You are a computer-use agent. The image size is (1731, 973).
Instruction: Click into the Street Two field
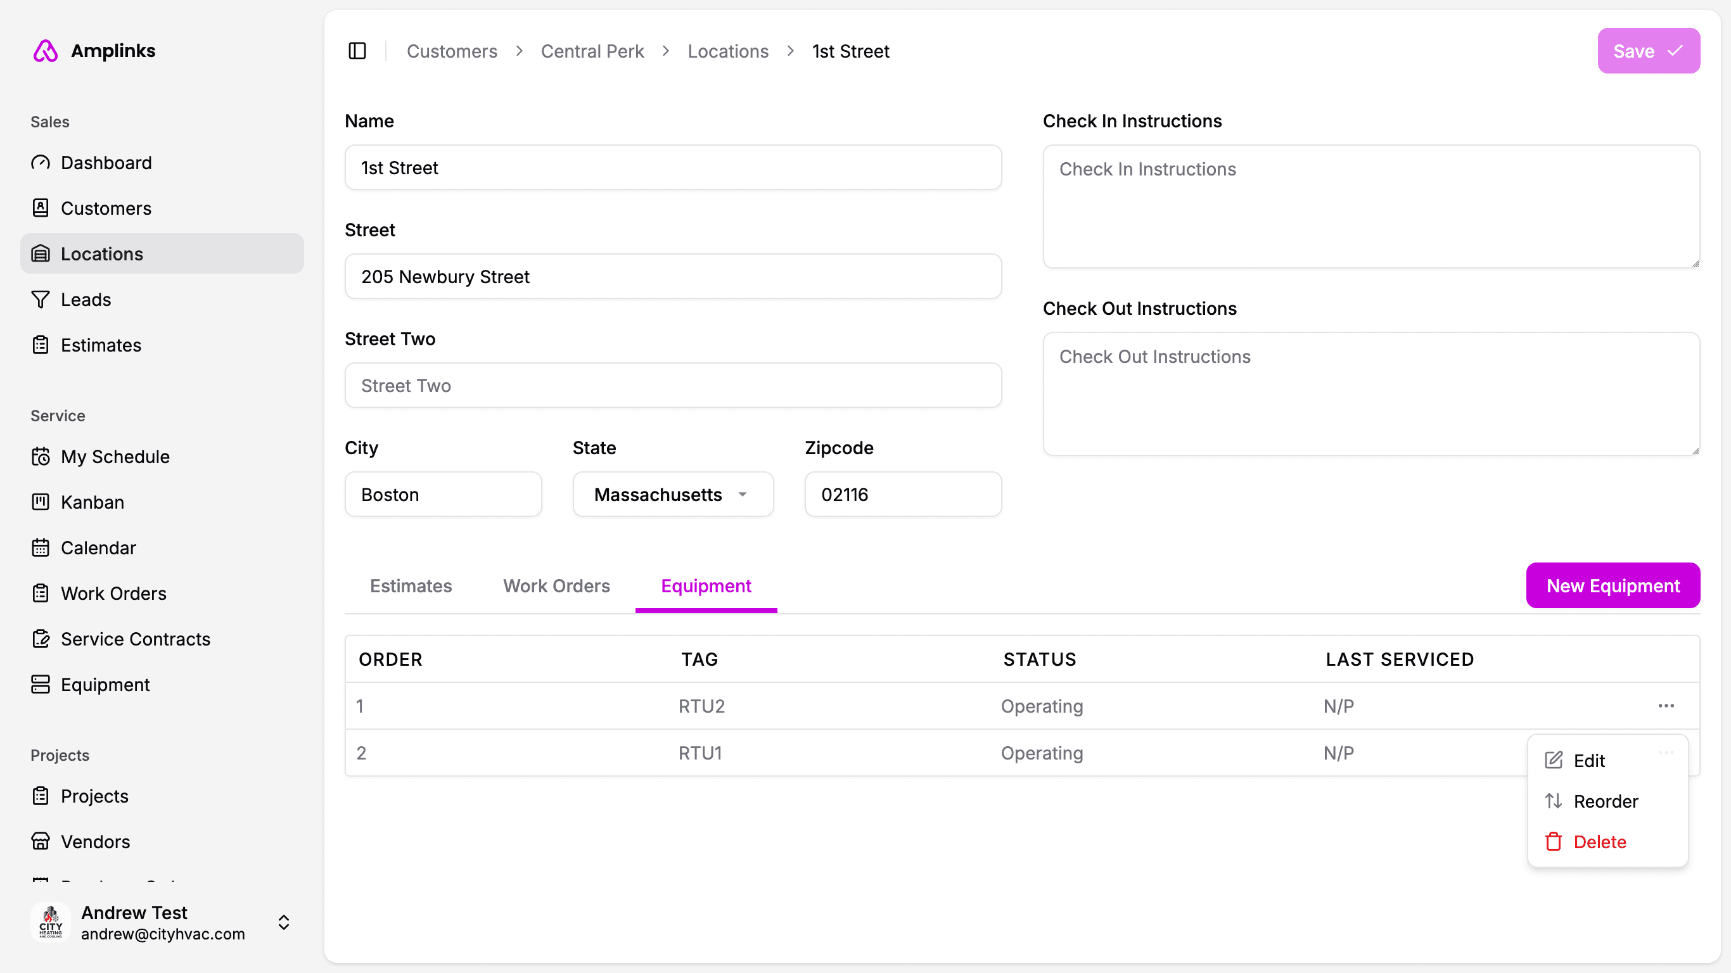point(673,386)
